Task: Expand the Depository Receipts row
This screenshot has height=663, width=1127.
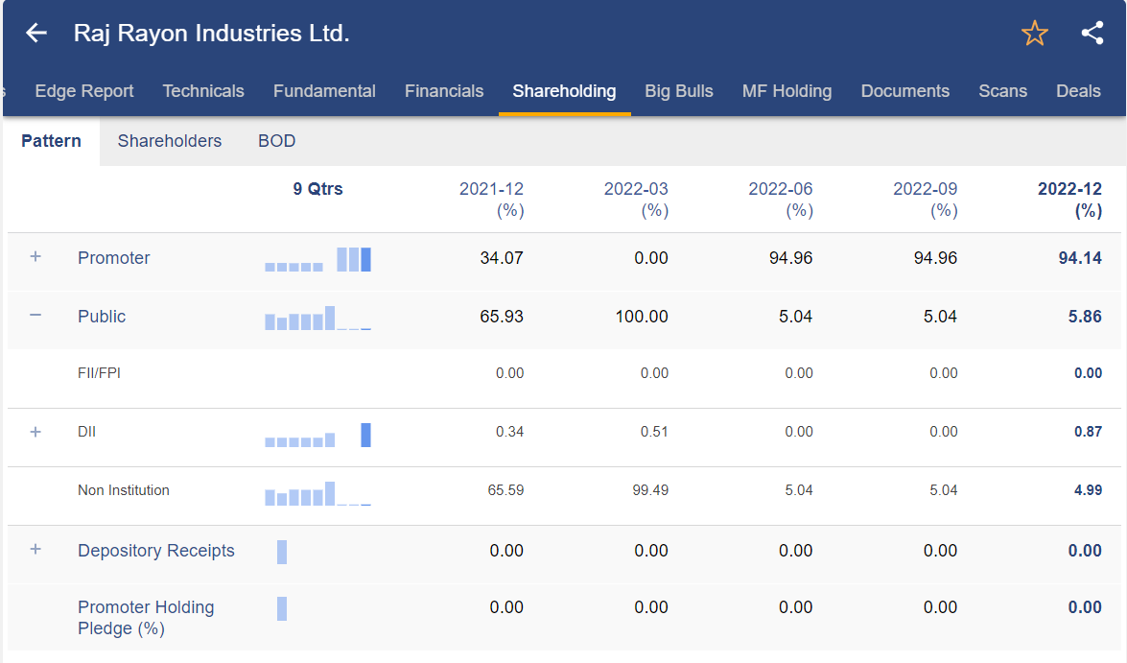Action: [35, 550]
